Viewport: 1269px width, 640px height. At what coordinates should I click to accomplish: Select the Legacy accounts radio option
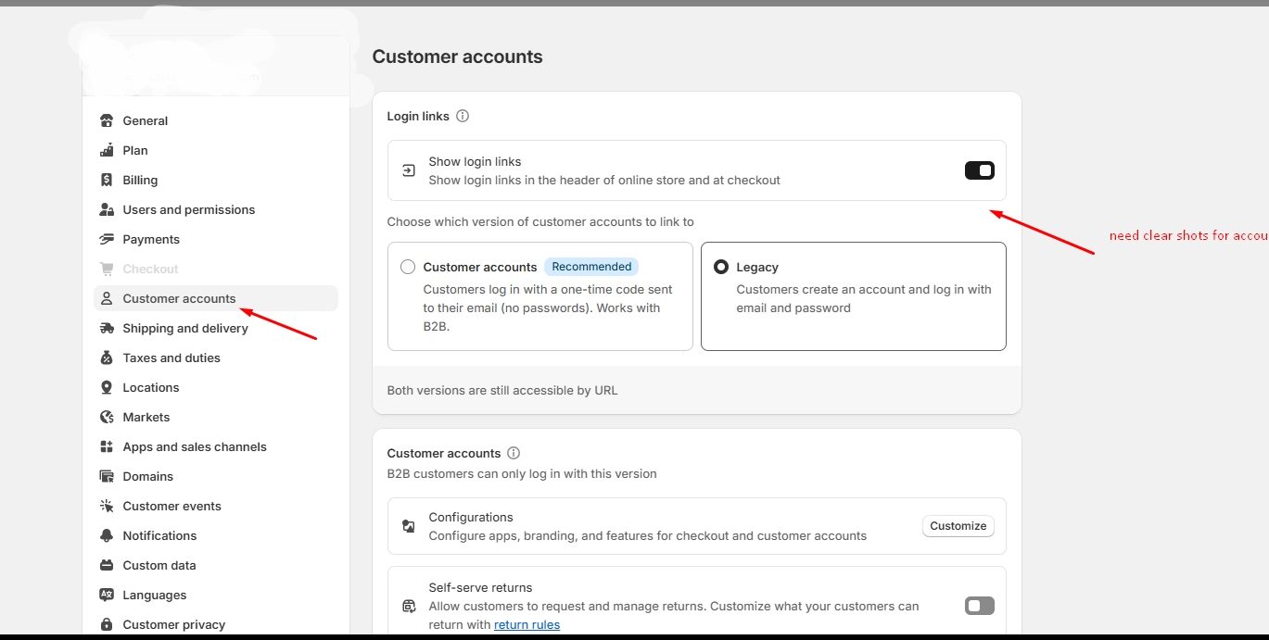(x=721, y=267)
